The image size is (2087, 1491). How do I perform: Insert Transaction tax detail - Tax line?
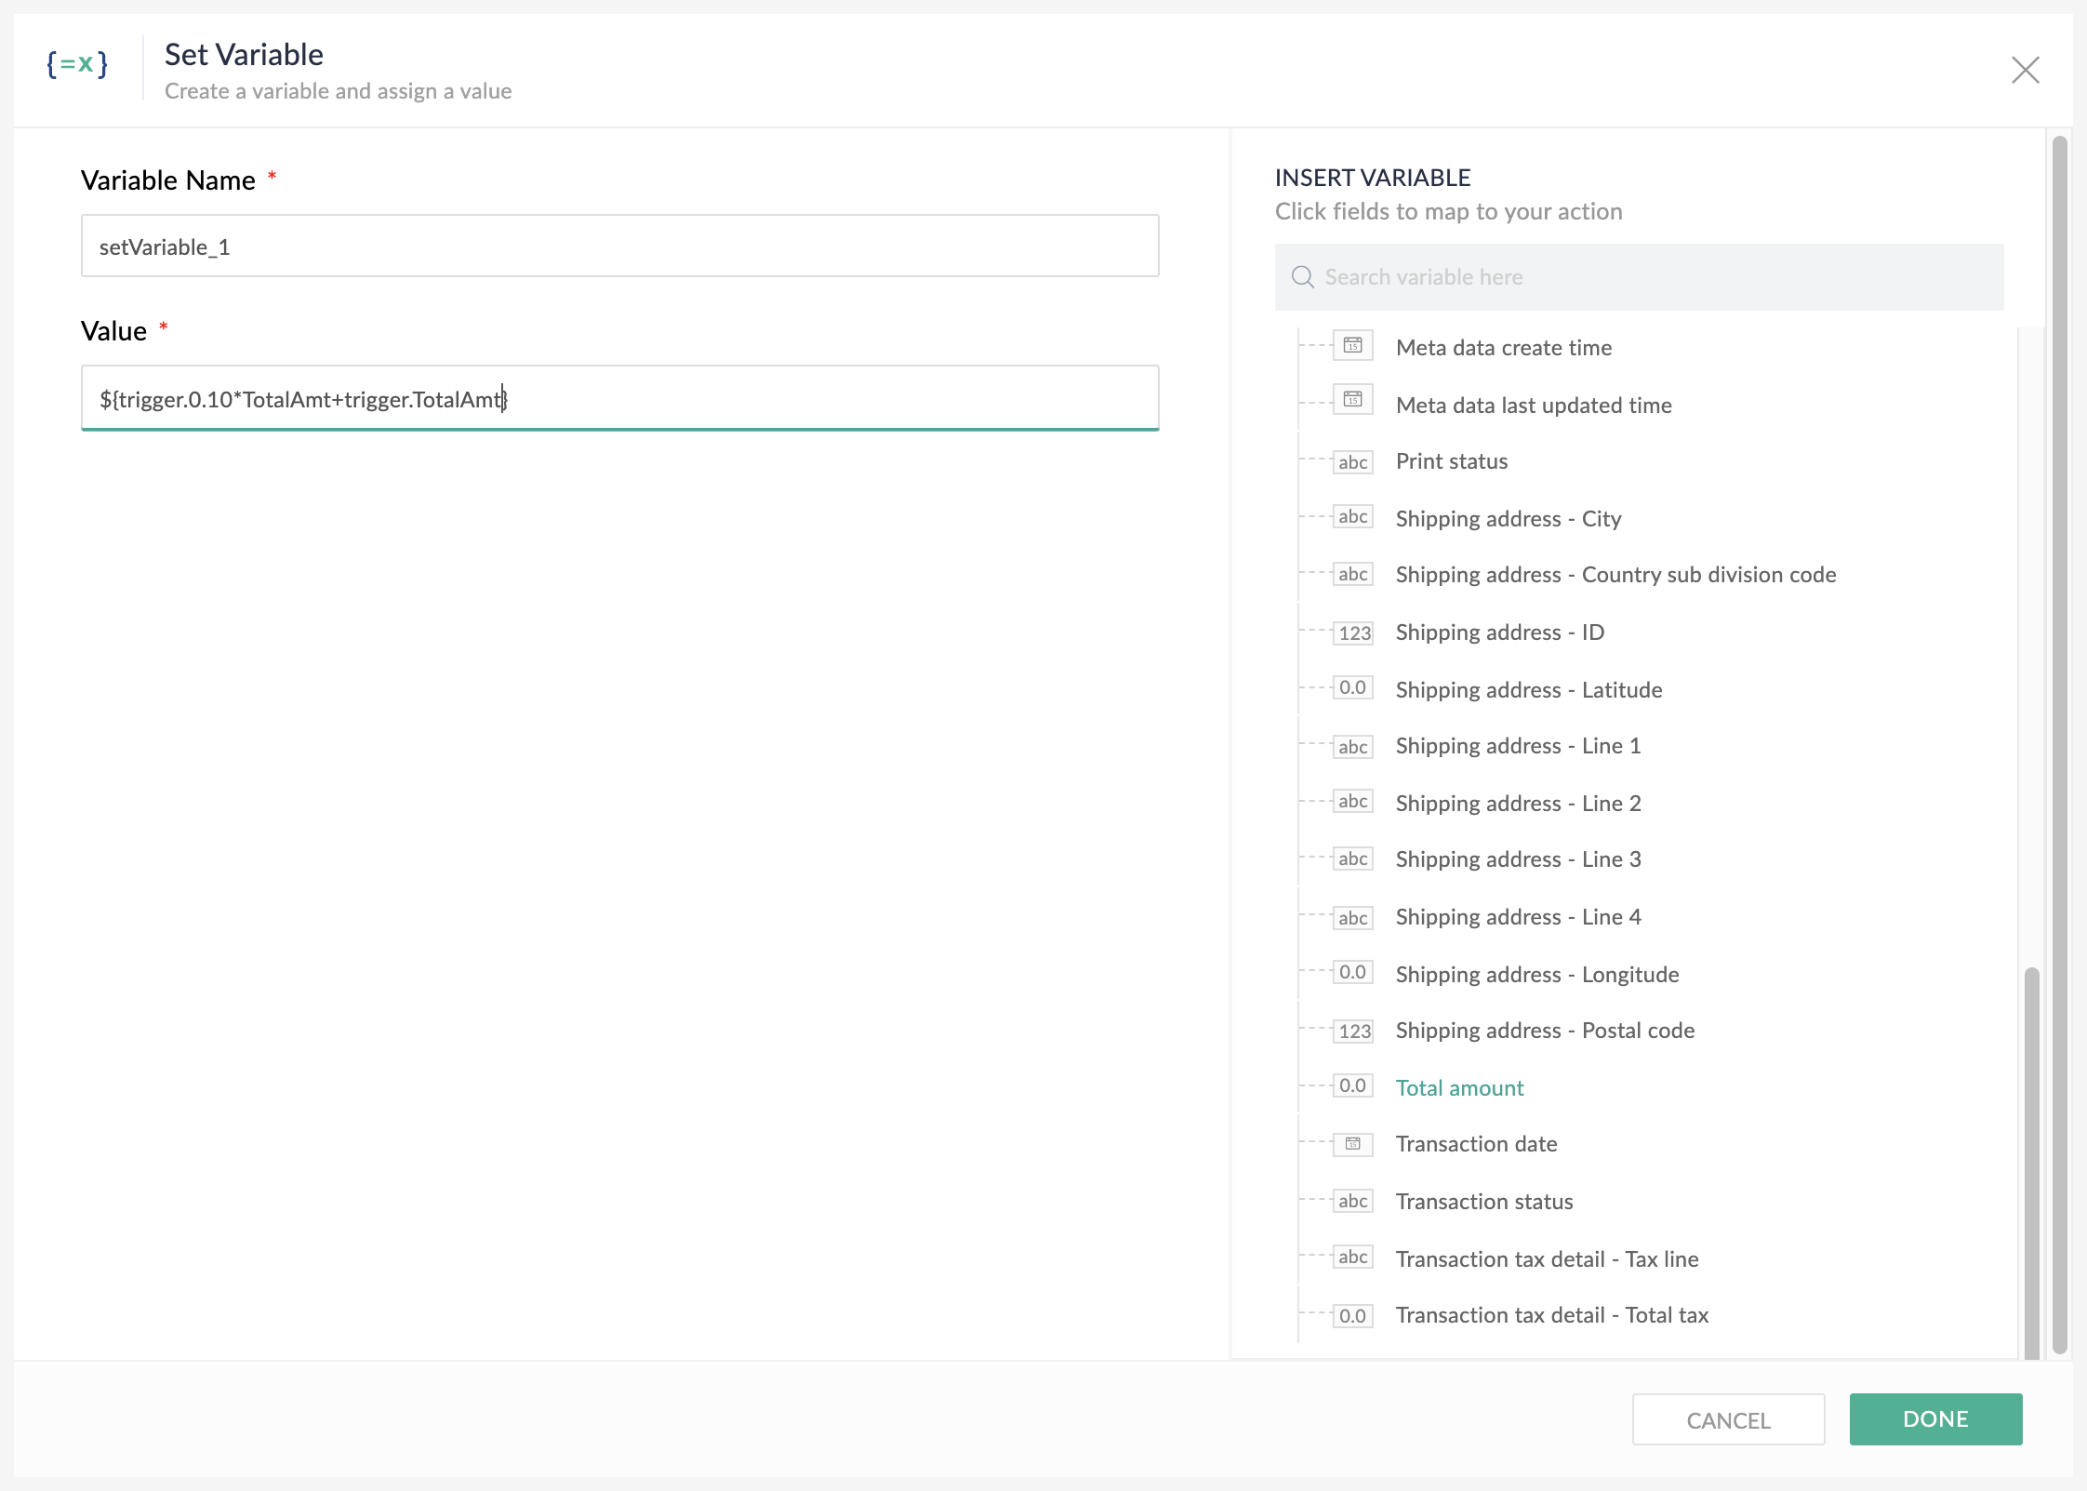1547,1259
